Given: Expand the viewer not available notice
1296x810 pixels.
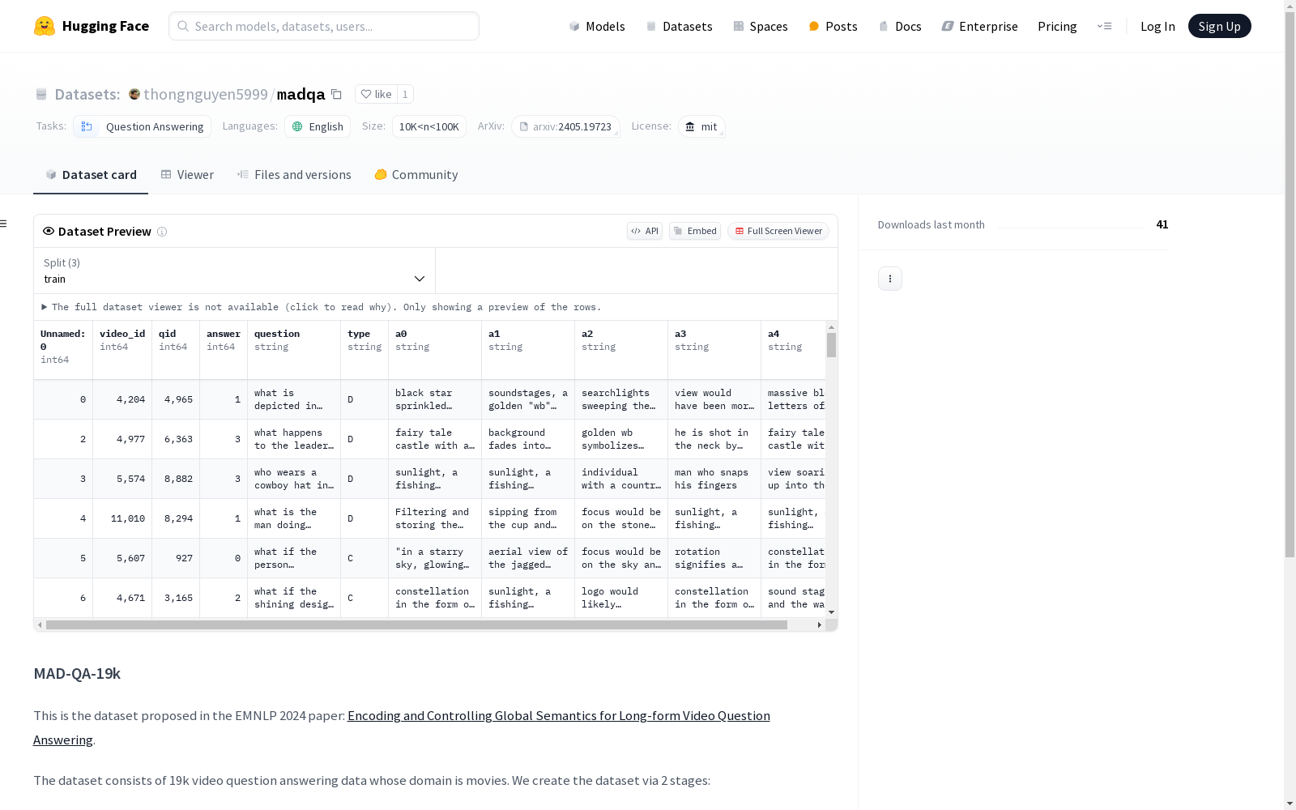Looking at the screenshot, I should (322, 307).
